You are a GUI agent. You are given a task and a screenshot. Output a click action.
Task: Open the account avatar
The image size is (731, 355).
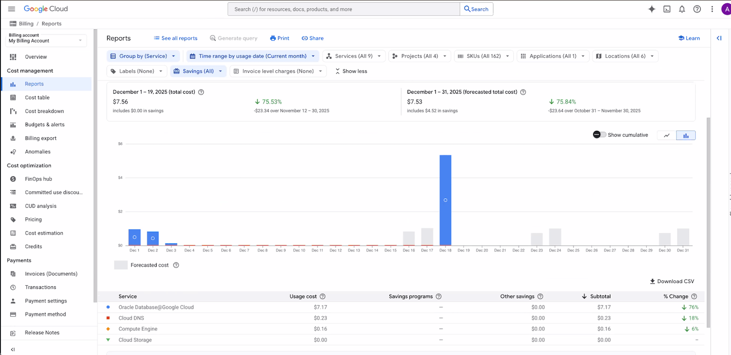pyautogui.click(x=726, y=9)
